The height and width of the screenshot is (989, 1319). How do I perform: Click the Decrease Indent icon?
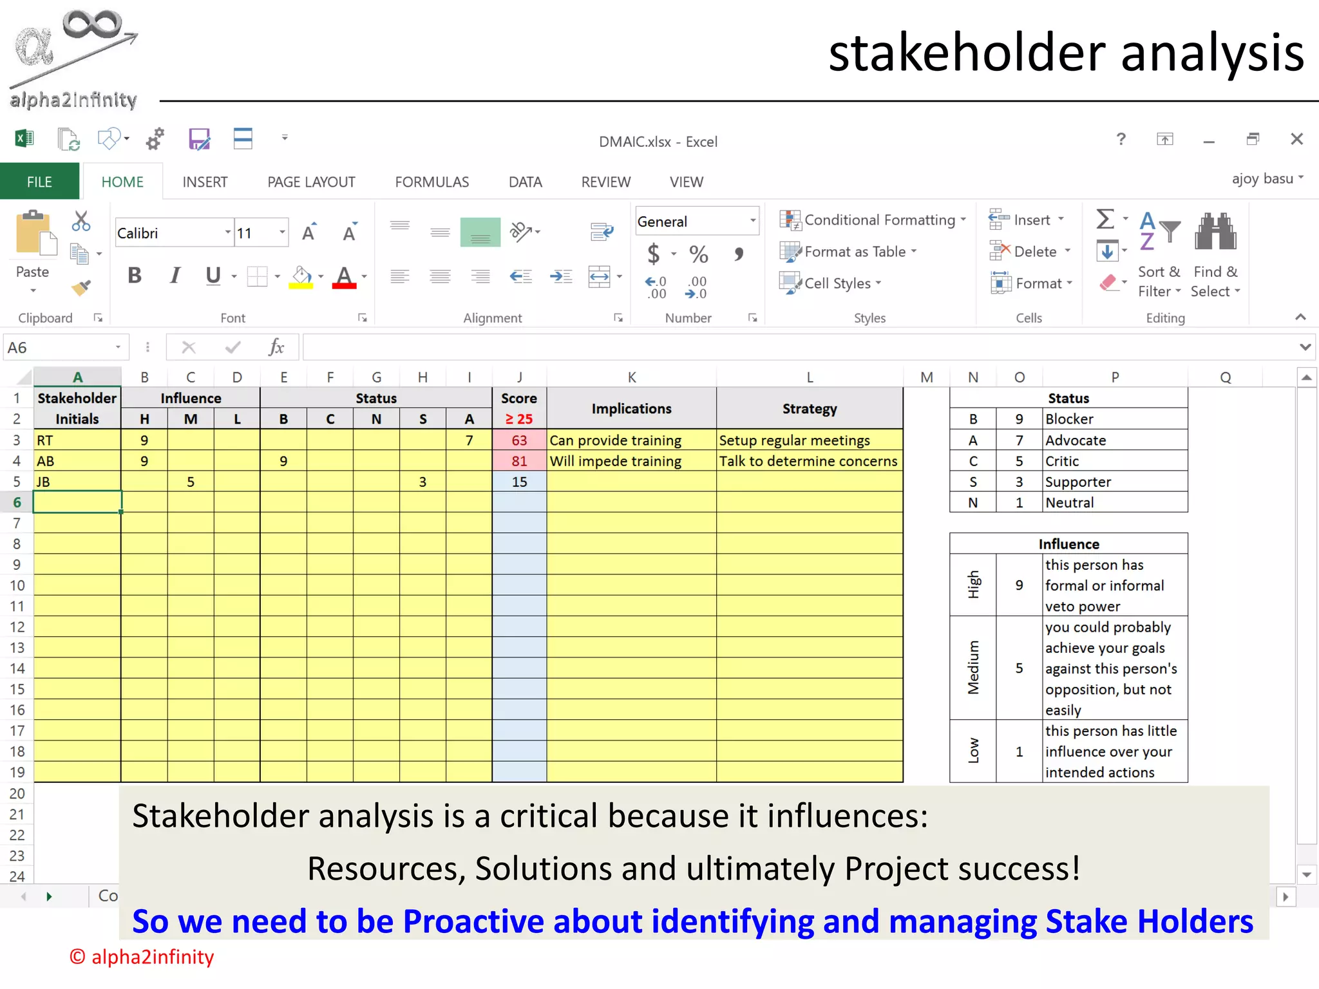coord(520,277)
